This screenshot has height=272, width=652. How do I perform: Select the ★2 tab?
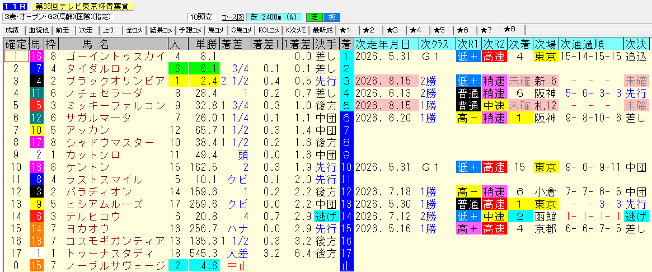[x=368, y=30]
